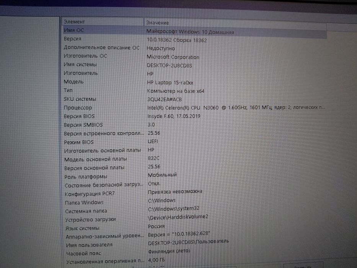
Task: Click the Недоступно value
Action: 161,48
